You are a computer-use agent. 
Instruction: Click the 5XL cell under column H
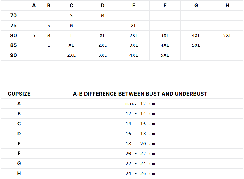227,35
